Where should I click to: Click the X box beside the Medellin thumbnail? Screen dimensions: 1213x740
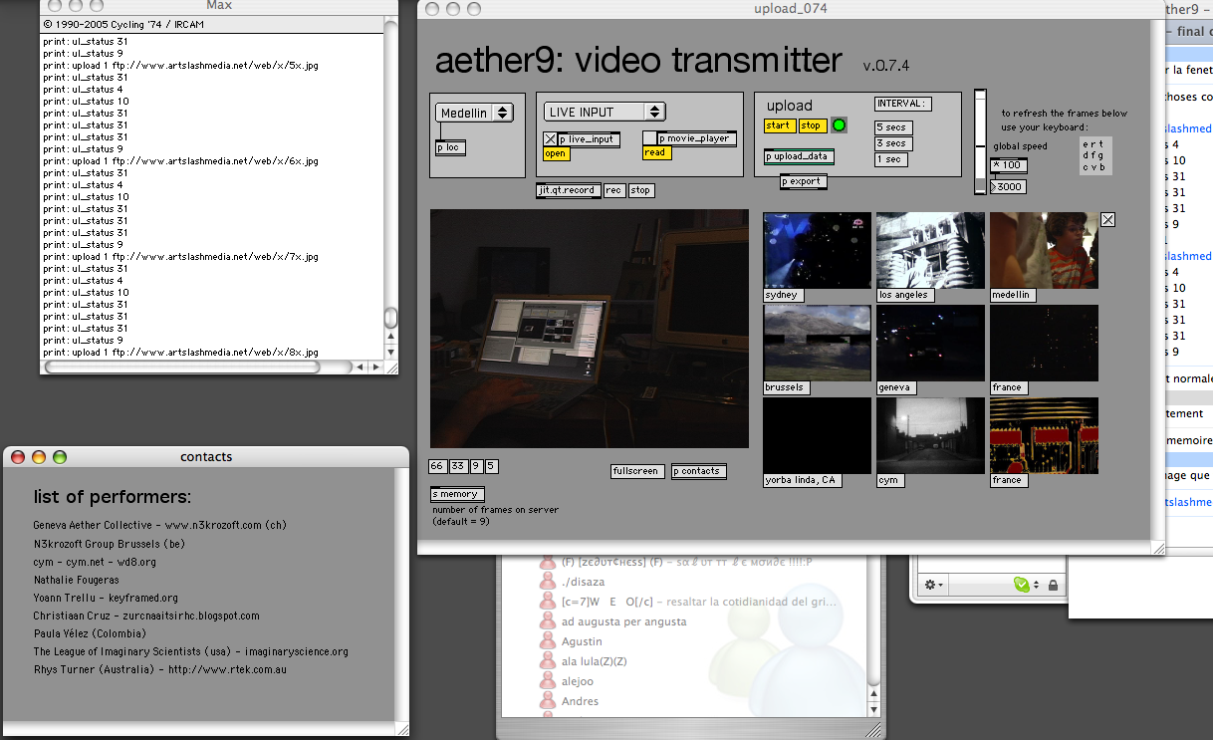point(1107,220)
